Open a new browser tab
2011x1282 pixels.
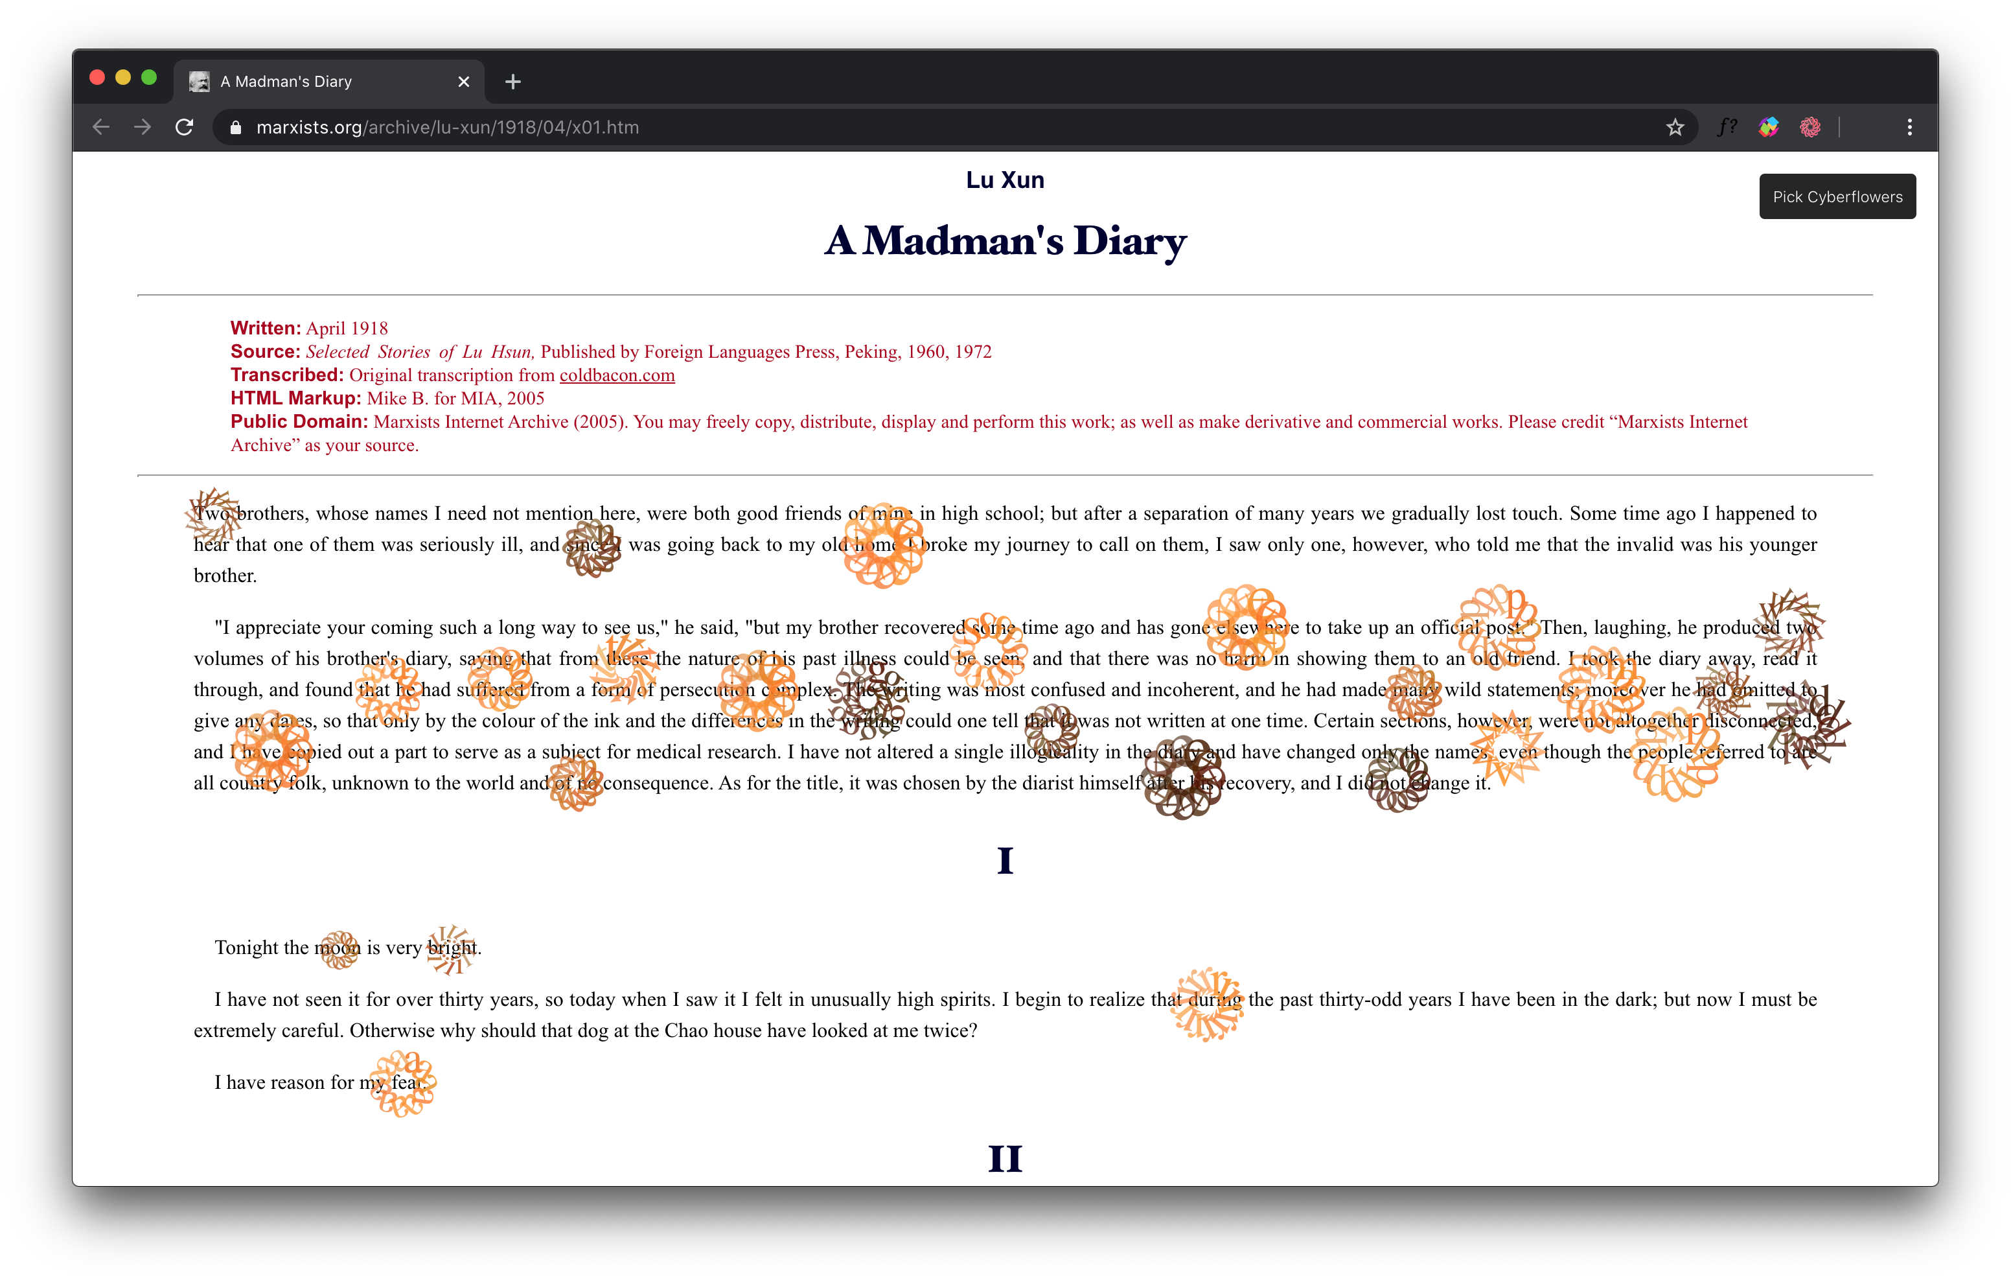tap(512, 81)
